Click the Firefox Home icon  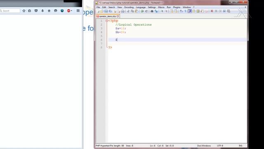pos(49,11)
